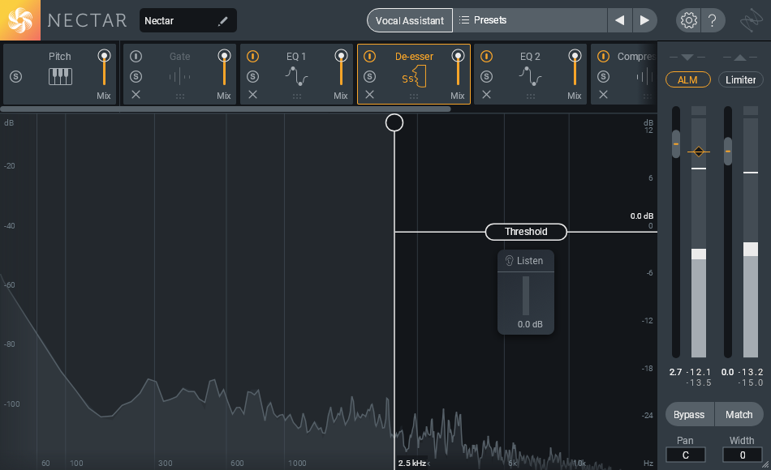Solo the Compressor module
The height and width of the screenshot is (470, 771).
click(x=603, y=77)
